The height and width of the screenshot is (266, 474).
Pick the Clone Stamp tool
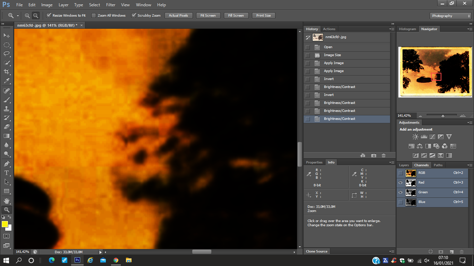pyautogui.click(x=6, y=108)
